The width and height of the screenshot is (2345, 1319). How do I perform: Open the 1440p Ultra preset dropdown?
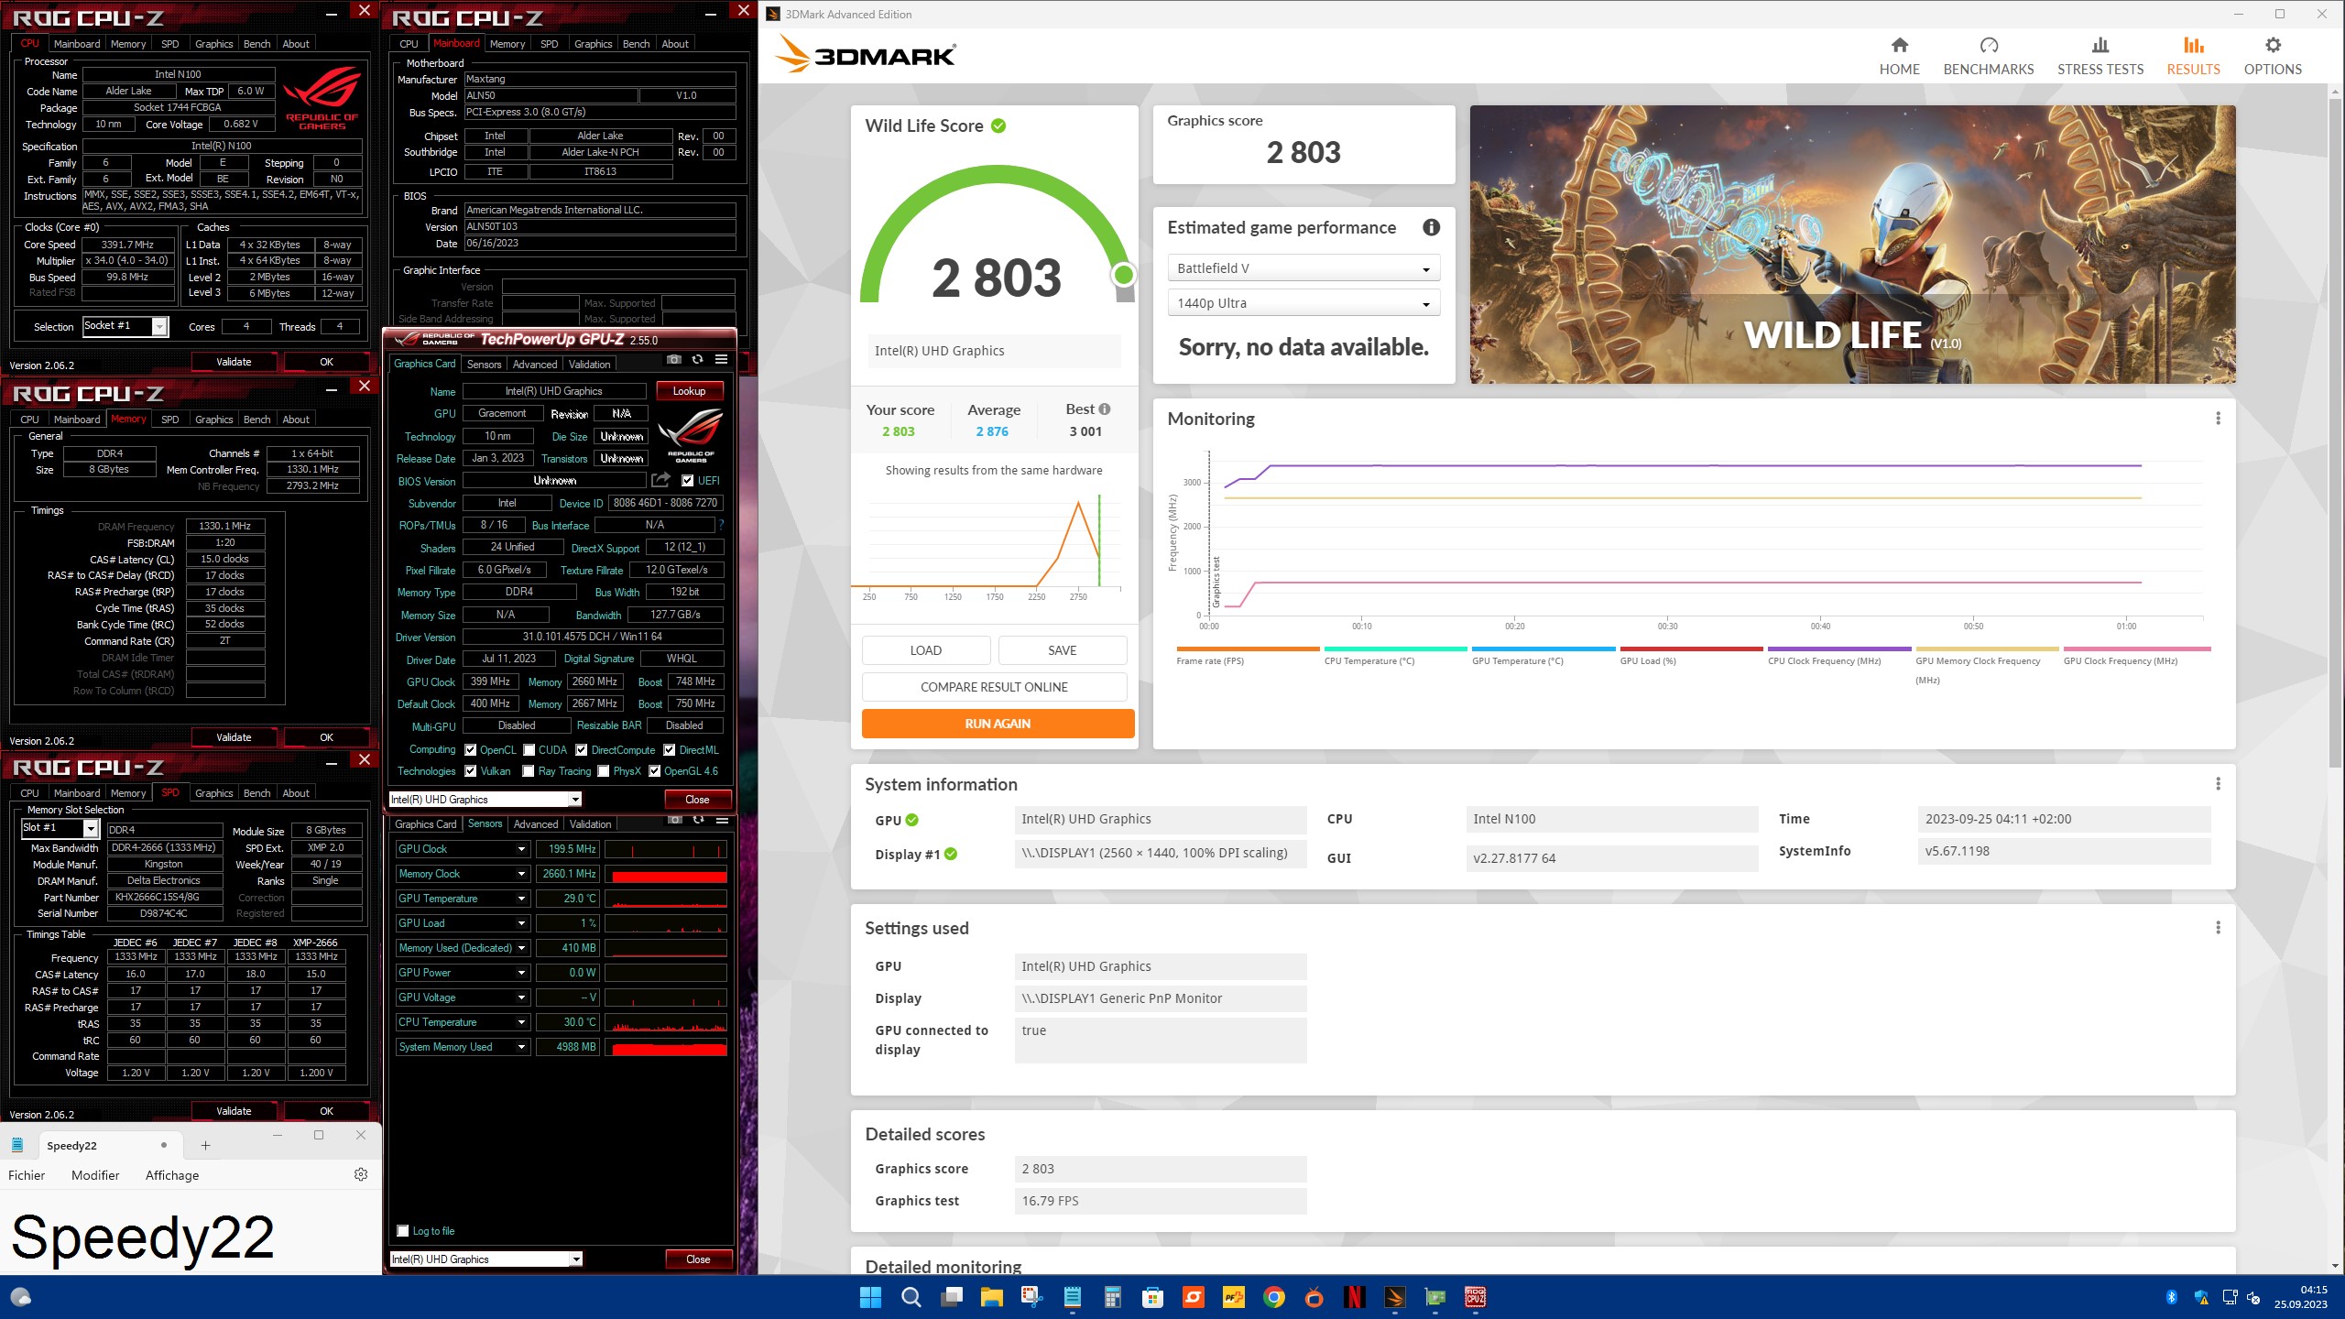(x=1303, y=303)
